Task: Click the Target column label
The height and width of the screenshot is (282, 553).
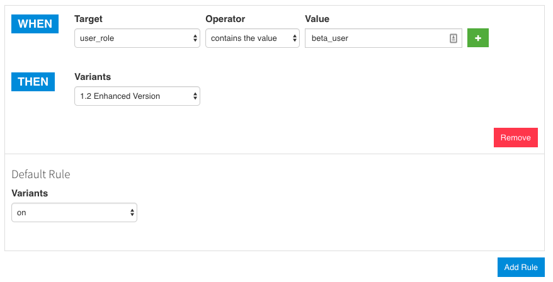Action: (88, 19)
